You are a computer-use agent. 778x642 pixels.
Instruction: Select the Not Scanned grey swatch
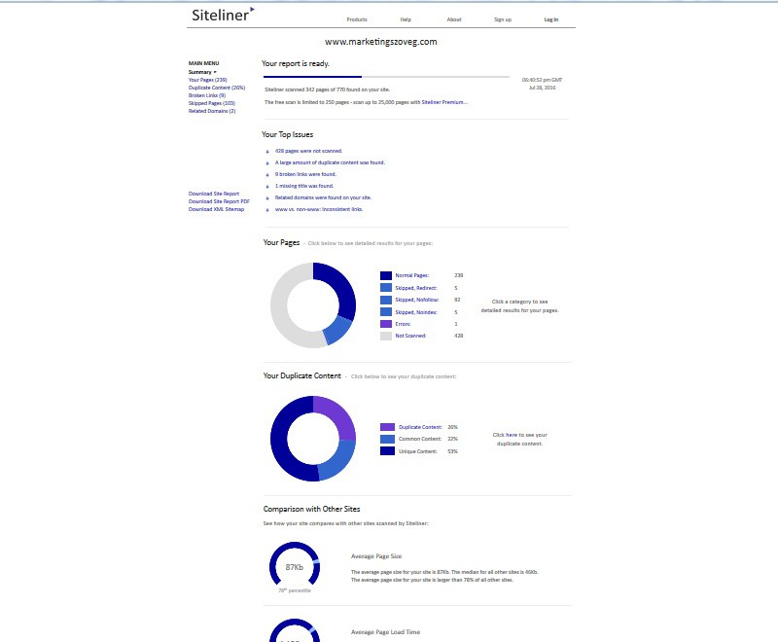click(x=386, y=336)
